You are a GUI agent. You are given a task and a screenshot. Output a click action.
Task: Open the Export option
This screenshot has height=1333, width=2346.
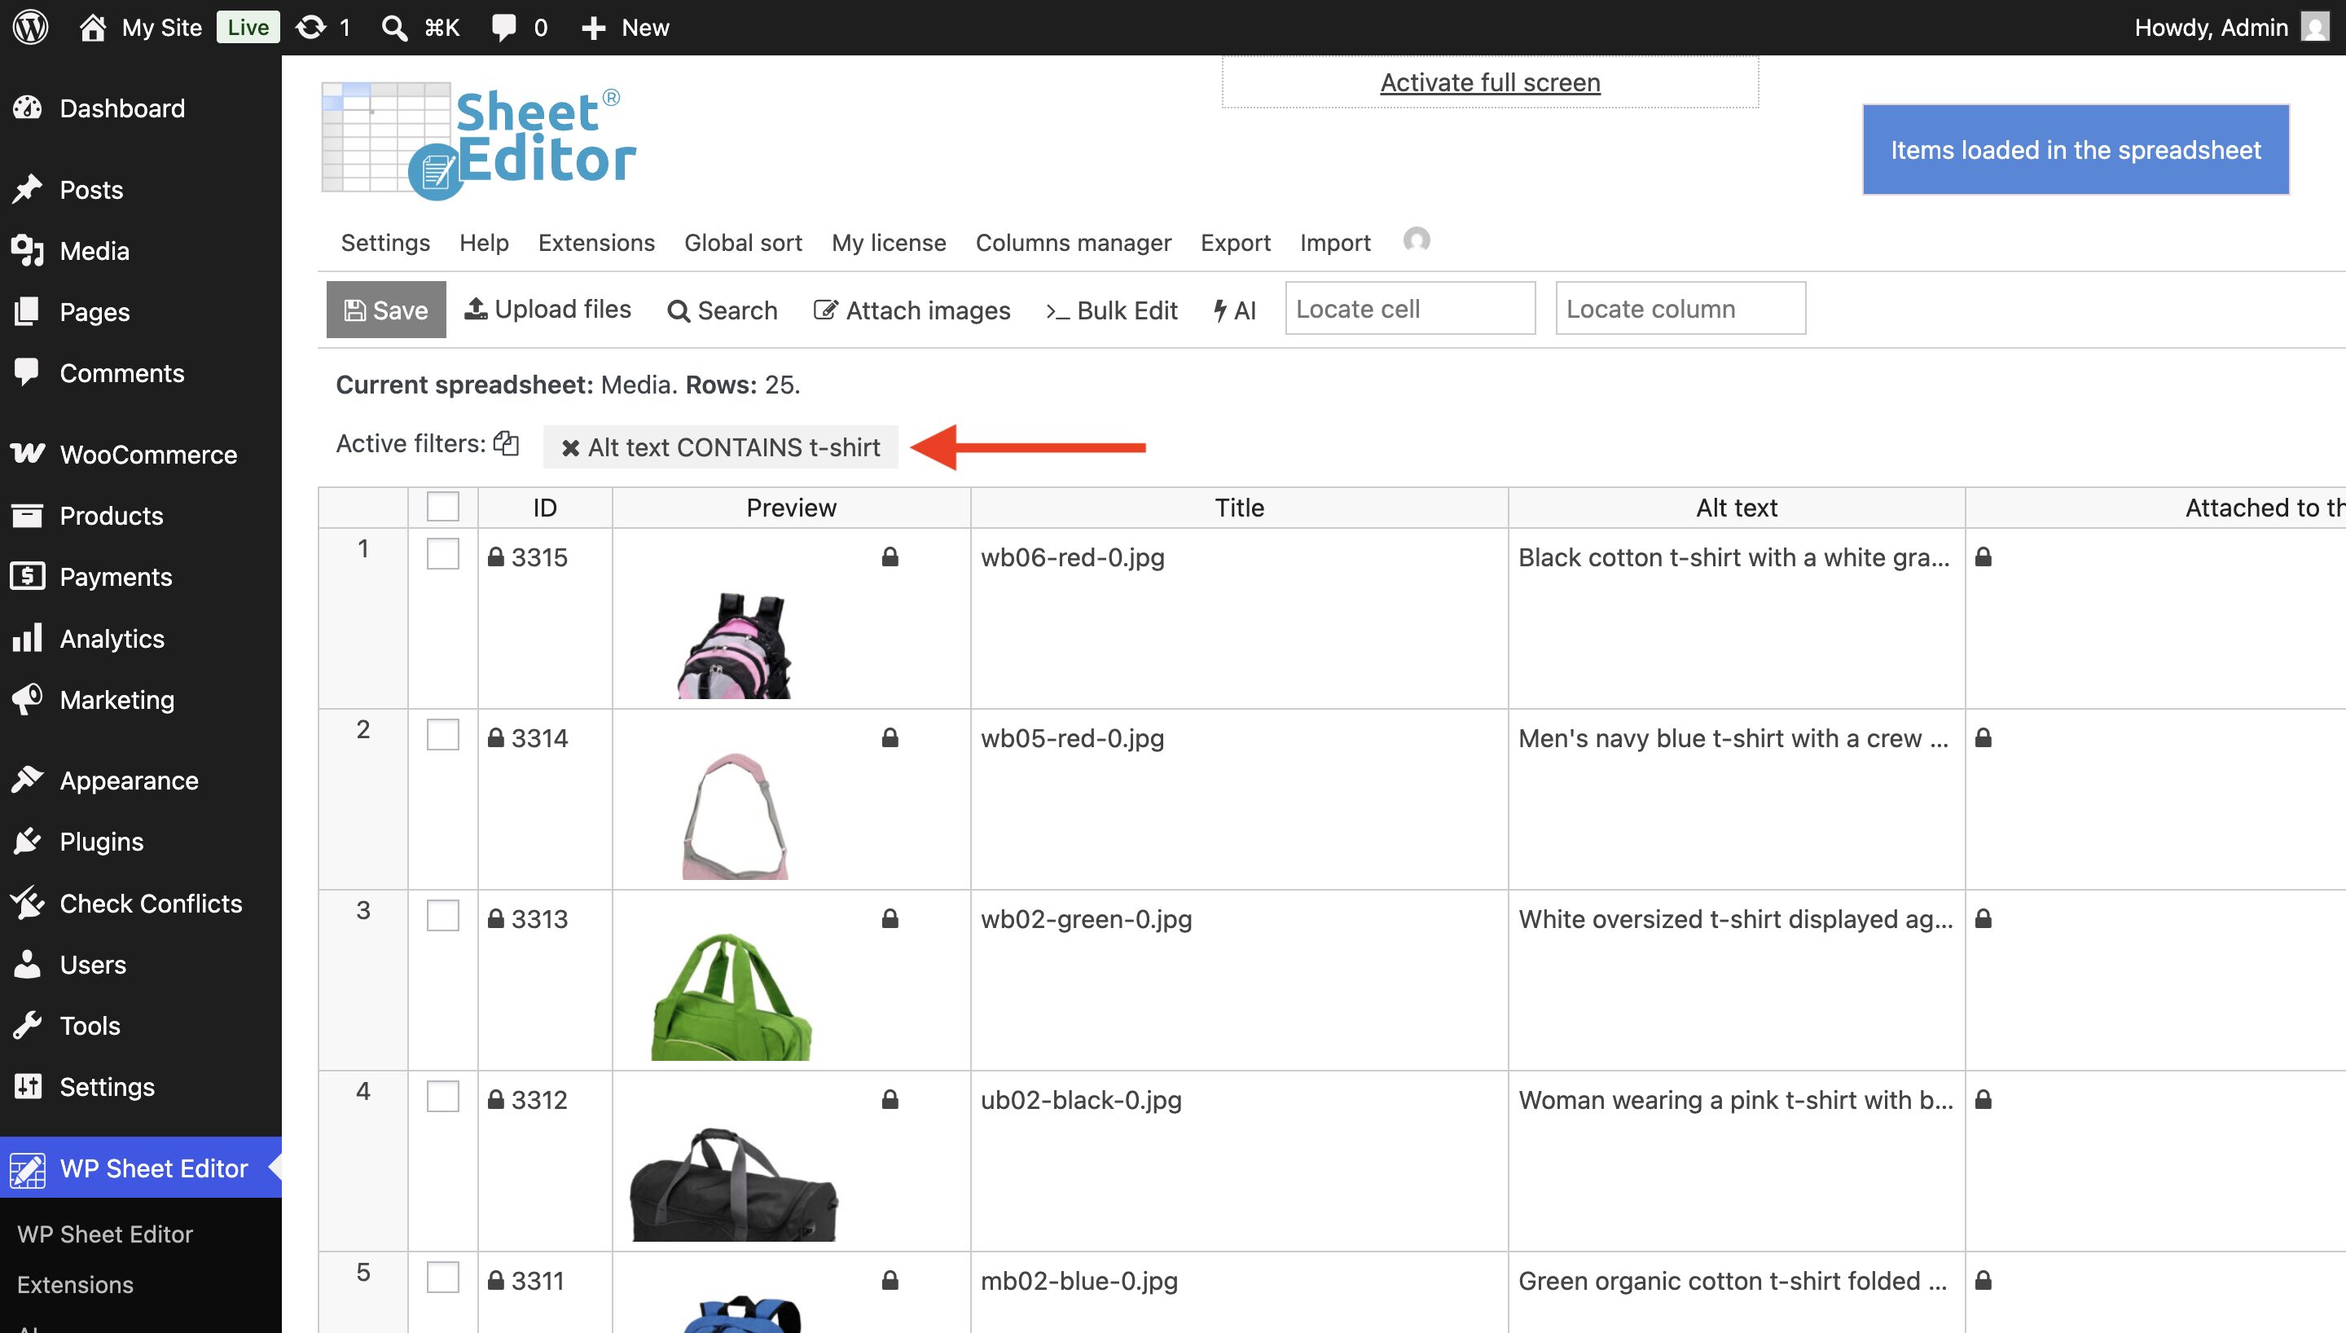pyautogui.click(x=1235, y=243)
